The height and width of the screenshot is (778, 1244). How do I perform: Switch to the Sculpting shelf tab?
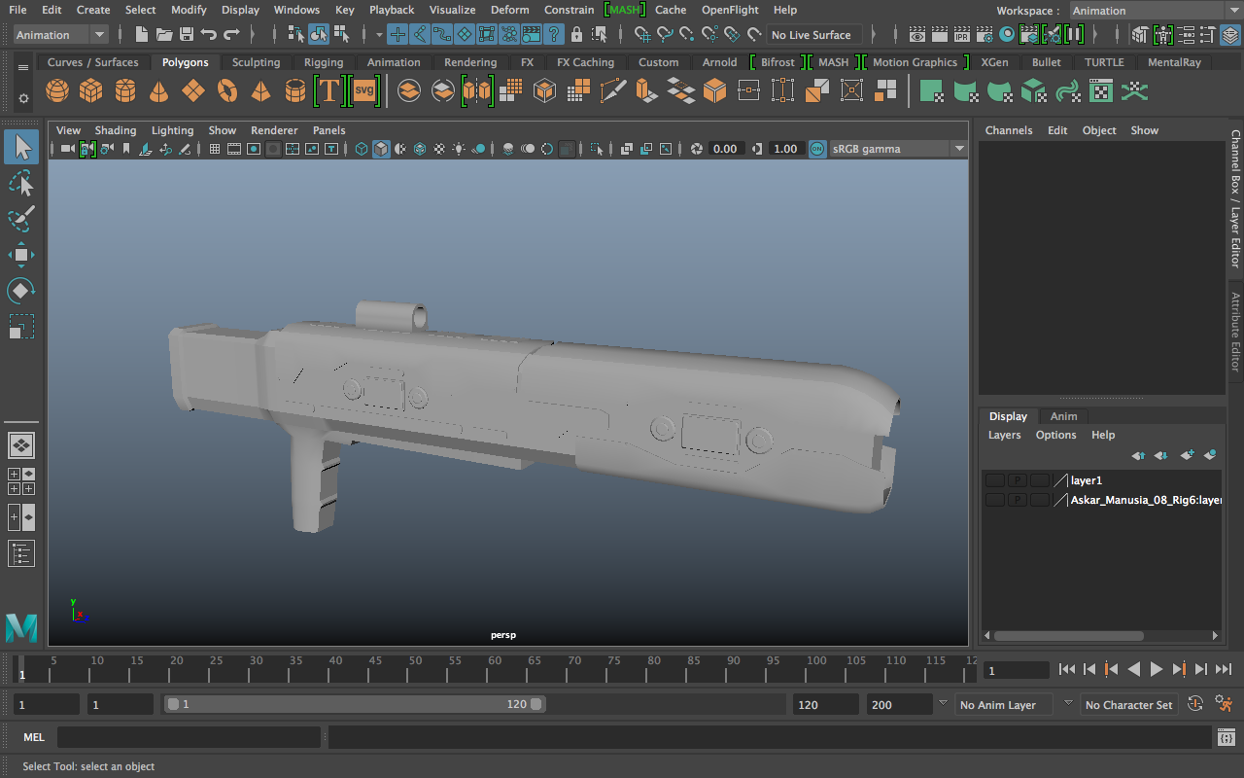pos(256,62)
